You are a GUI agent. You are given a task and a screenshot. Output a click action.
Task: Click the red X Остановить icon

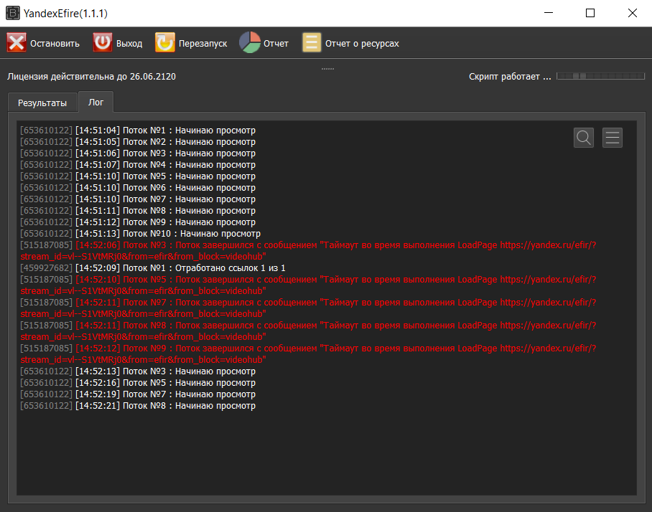(x=17, y=43)
